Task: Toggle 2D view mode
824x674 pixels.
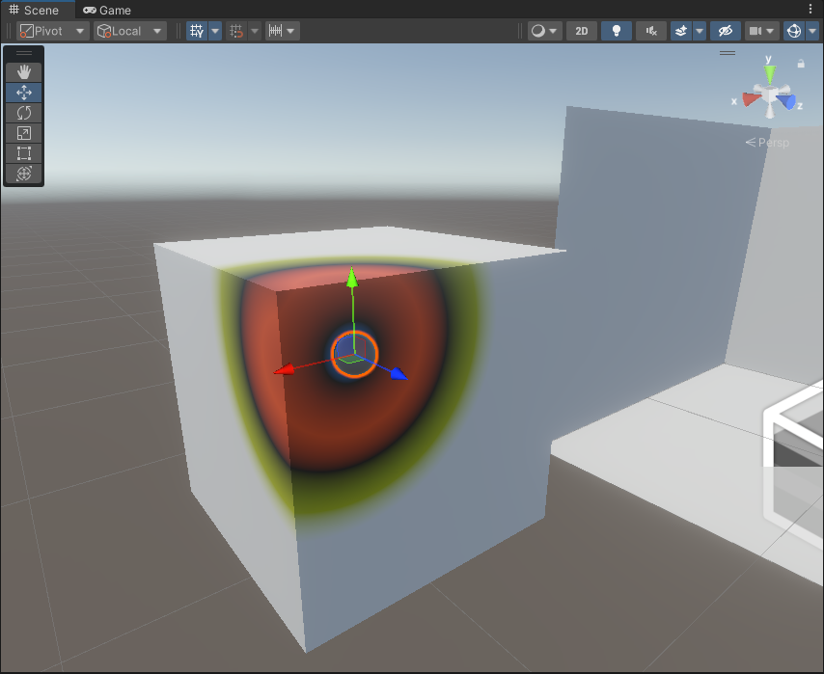Action: 581,31
